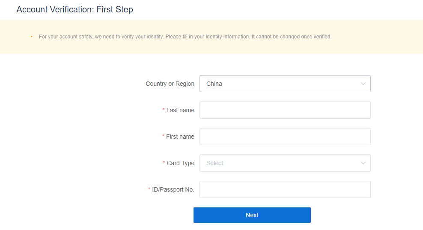Click the Card Type label text
Viewport: 423px width, 230px height.
[180, 163]
